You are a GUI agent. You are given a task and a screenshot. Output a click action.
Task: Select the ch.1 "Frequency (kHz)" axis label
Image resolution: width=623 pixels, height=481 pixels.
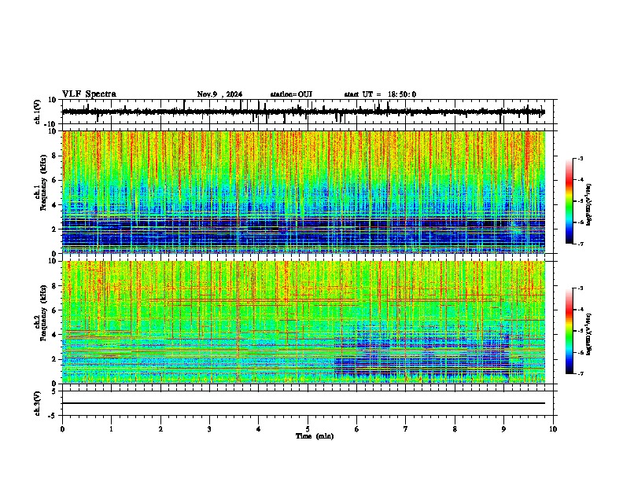coord(43,183)
